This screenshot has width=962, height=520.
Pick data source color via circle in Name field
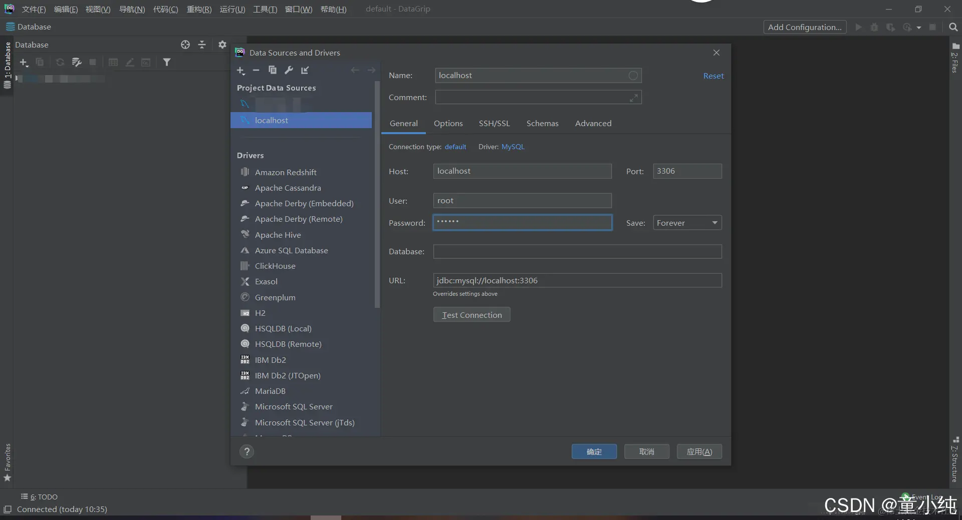coord(633,76)
